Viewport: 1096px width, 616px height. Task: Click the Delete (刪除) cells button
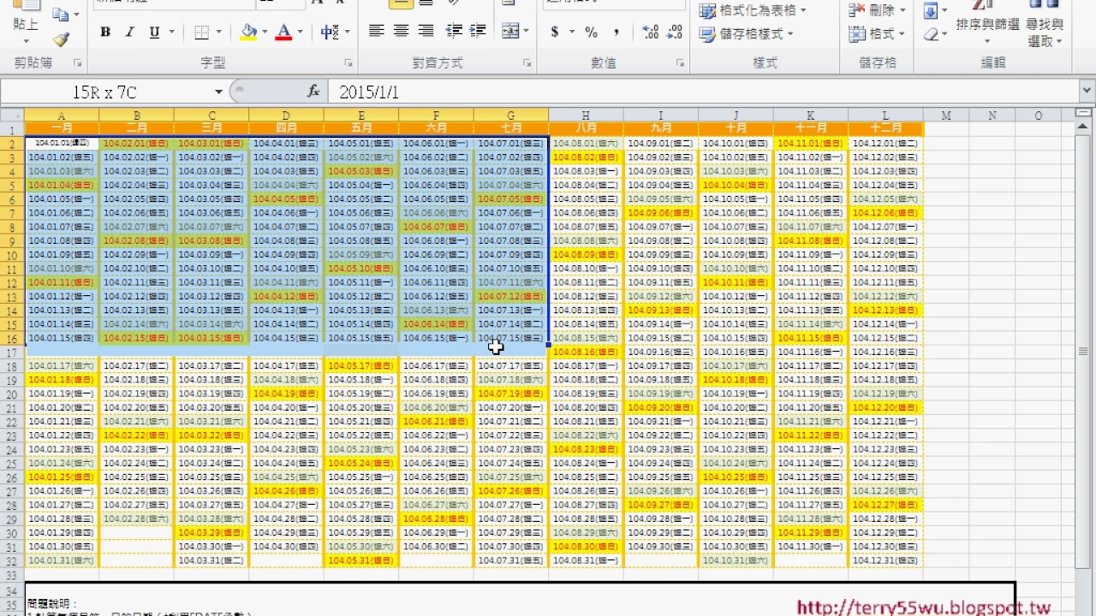[x=877, y=10]
